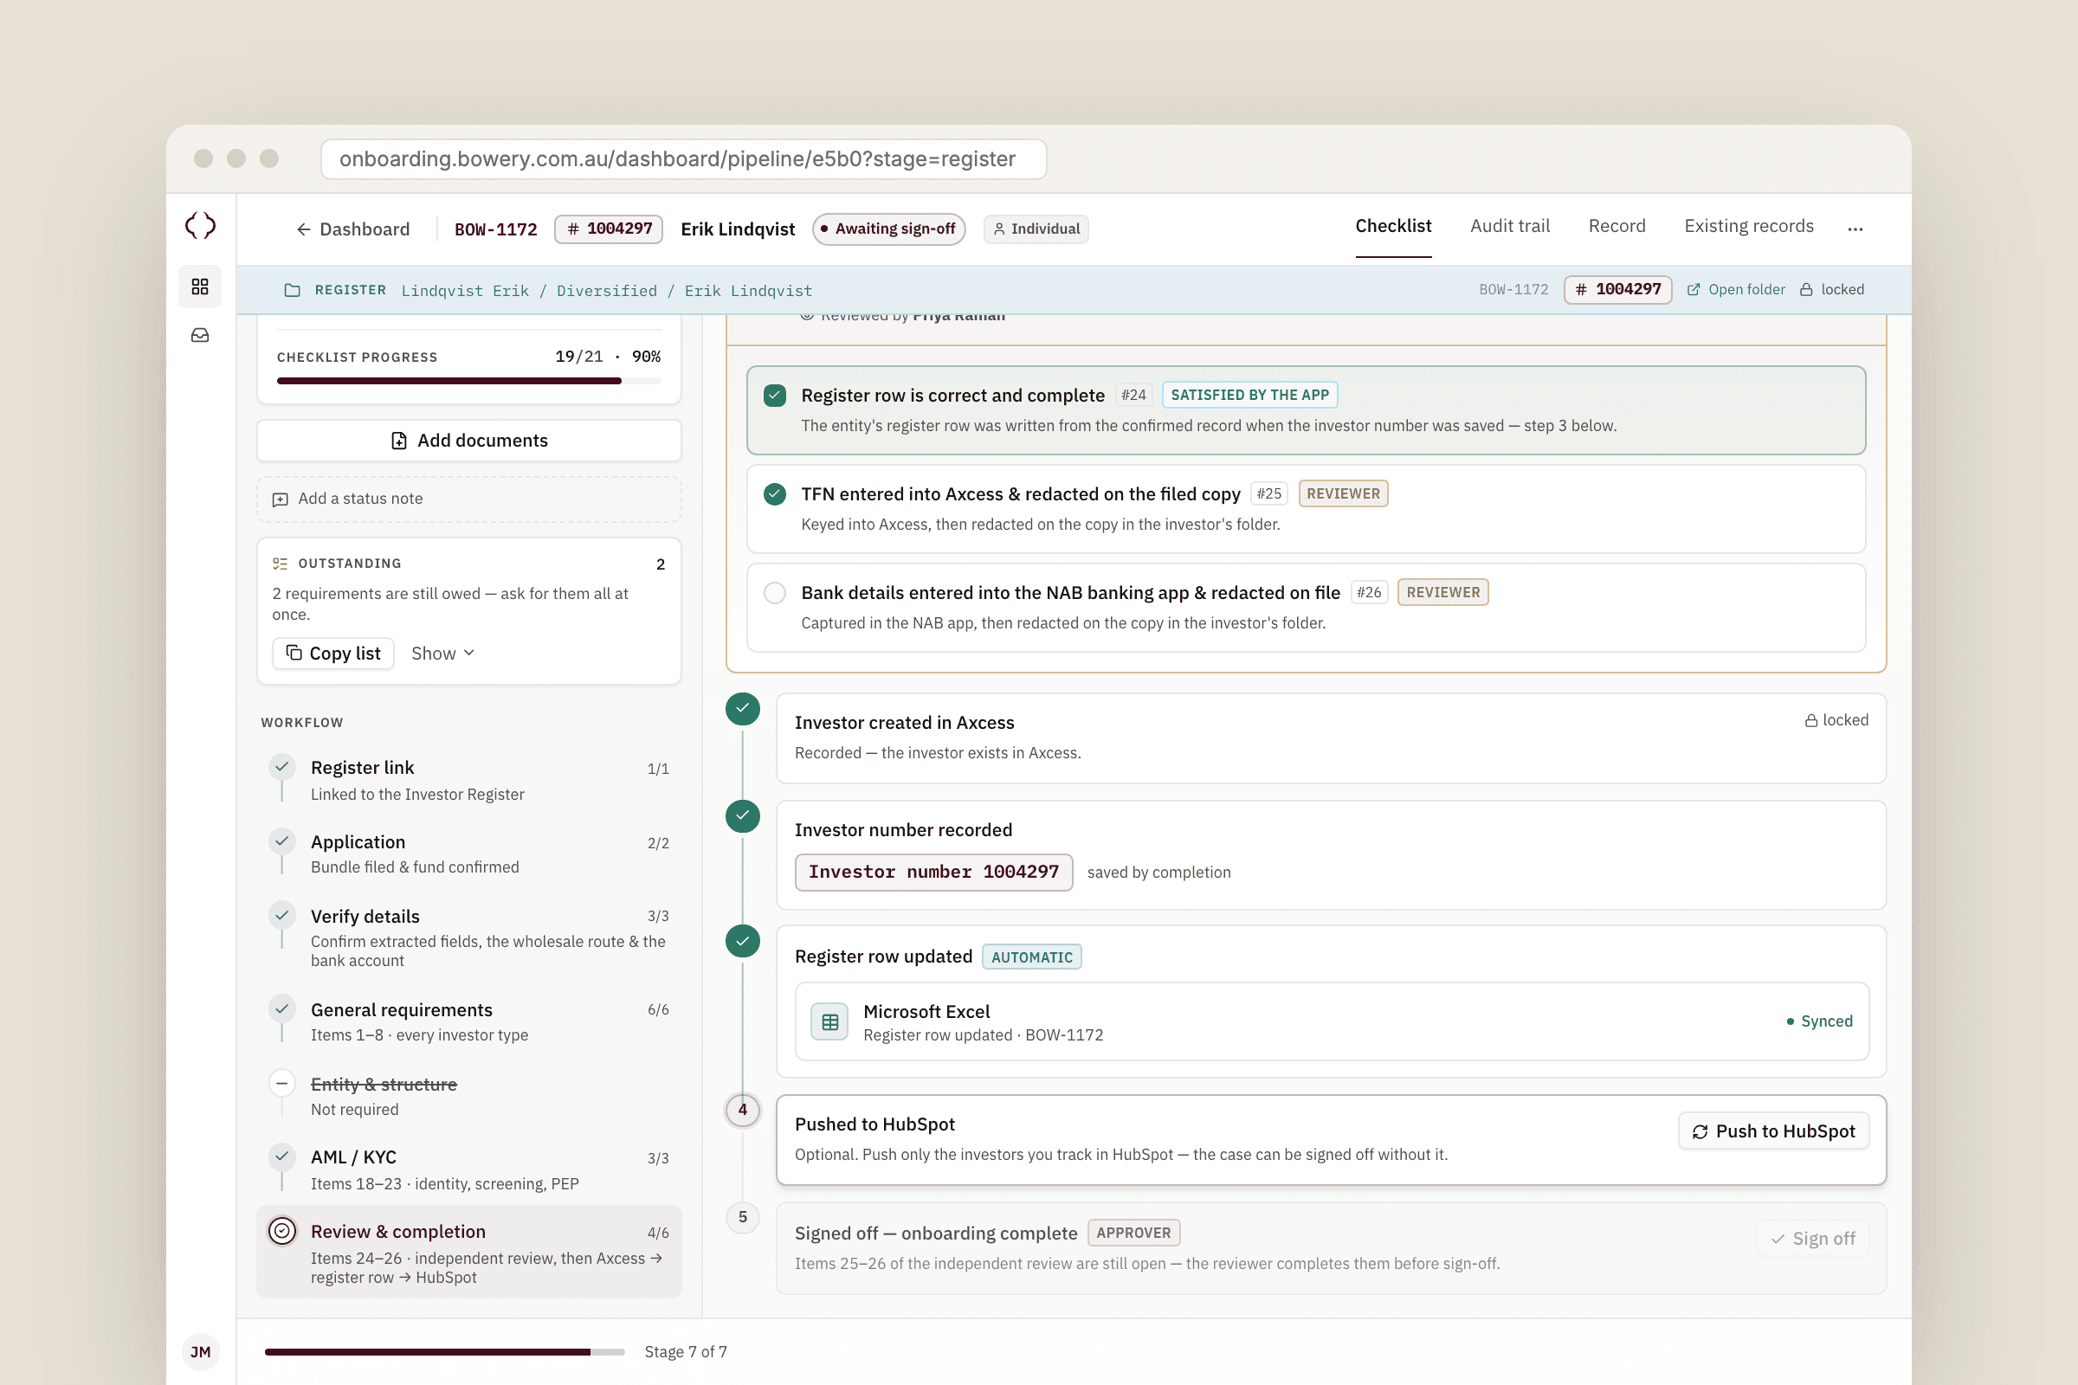
Task: Click the check icon beside General requirements
Action: click(x=282, y=1008)
